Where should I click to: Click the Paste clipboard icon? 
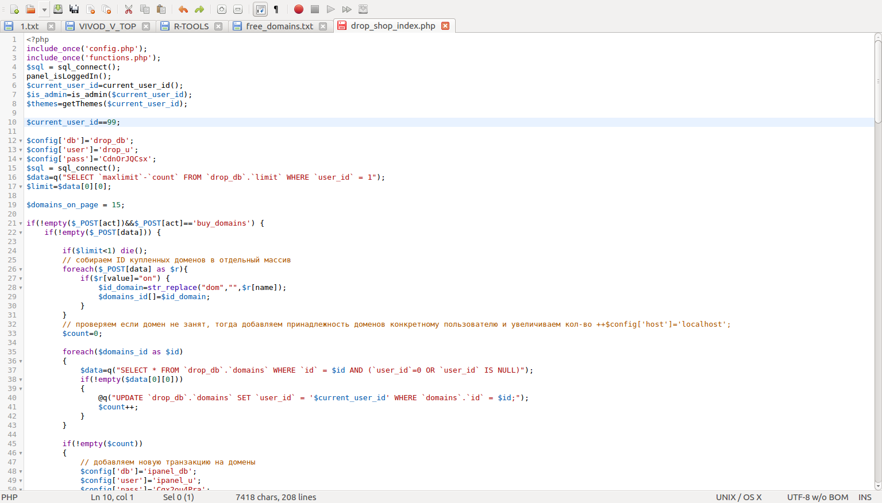[161, 9]
